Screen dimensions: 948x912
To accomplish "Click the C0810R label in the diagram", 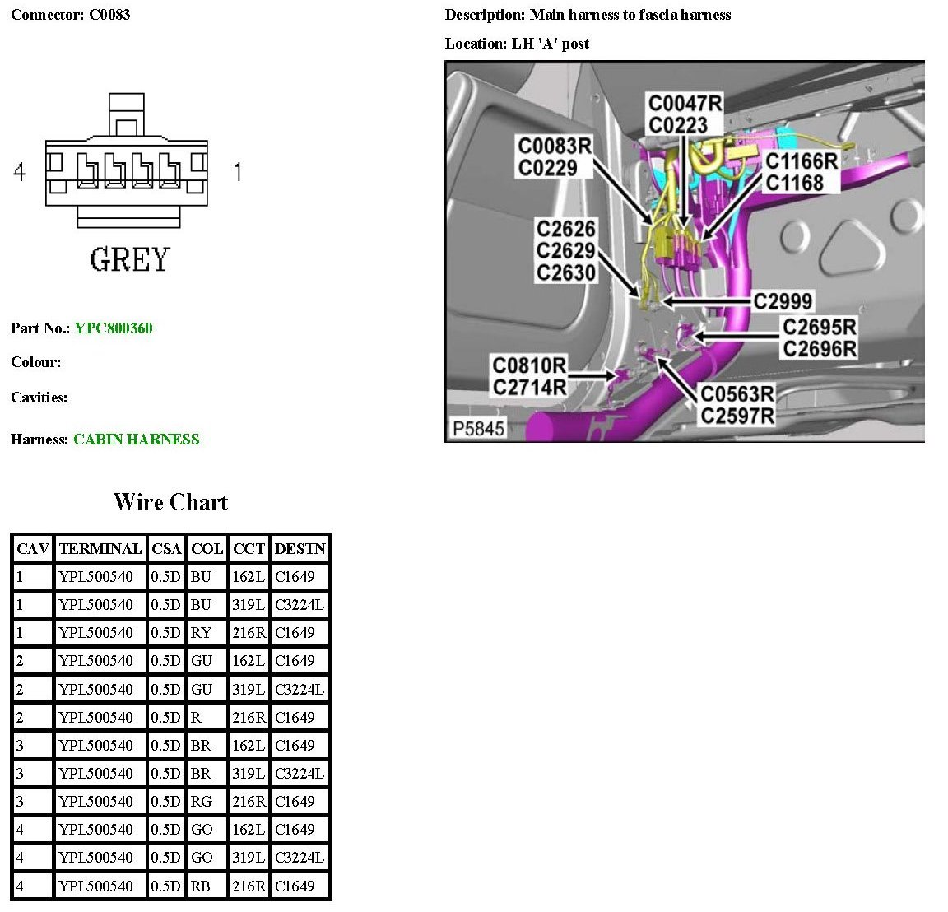I will tap(529, 366).
